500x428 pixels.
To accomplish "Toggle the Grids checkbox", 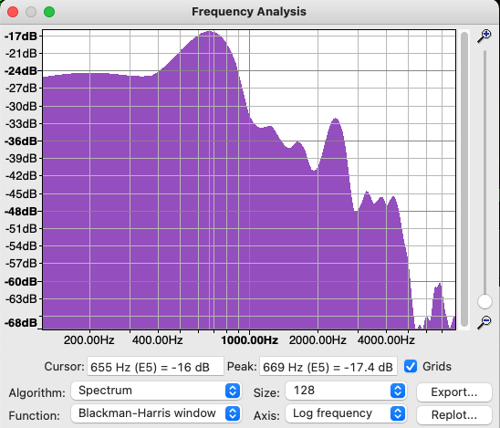I will point(411,366).
